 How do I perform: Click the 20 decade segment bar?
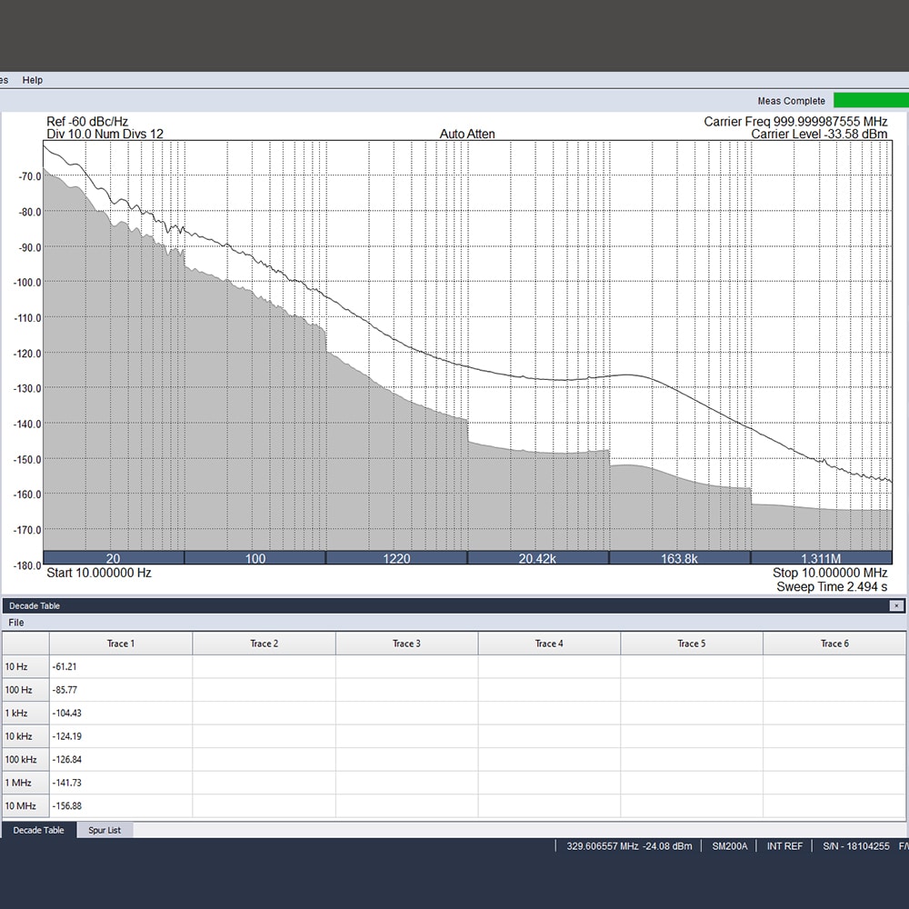point(114,558)
